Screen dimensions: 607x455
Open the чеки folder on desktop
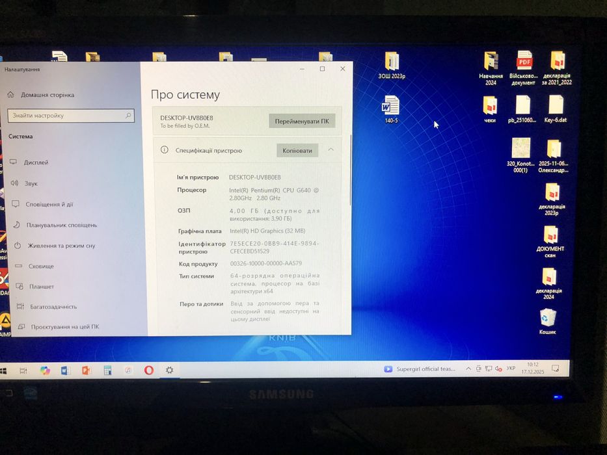point(490,109)
